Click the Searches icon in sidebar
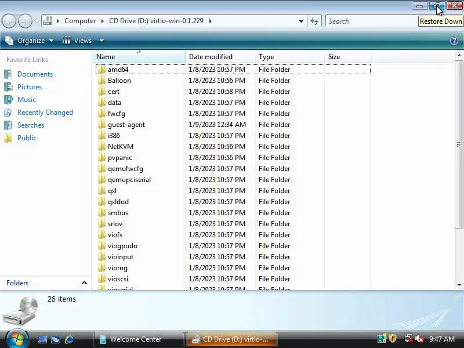464x348 pixels. click(x=8, y=125)
